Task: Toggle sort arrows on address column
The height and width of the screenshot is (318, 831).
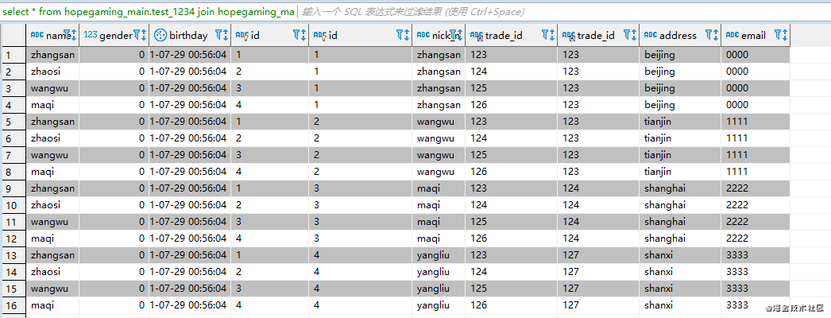Action: [x=716, y=35]
